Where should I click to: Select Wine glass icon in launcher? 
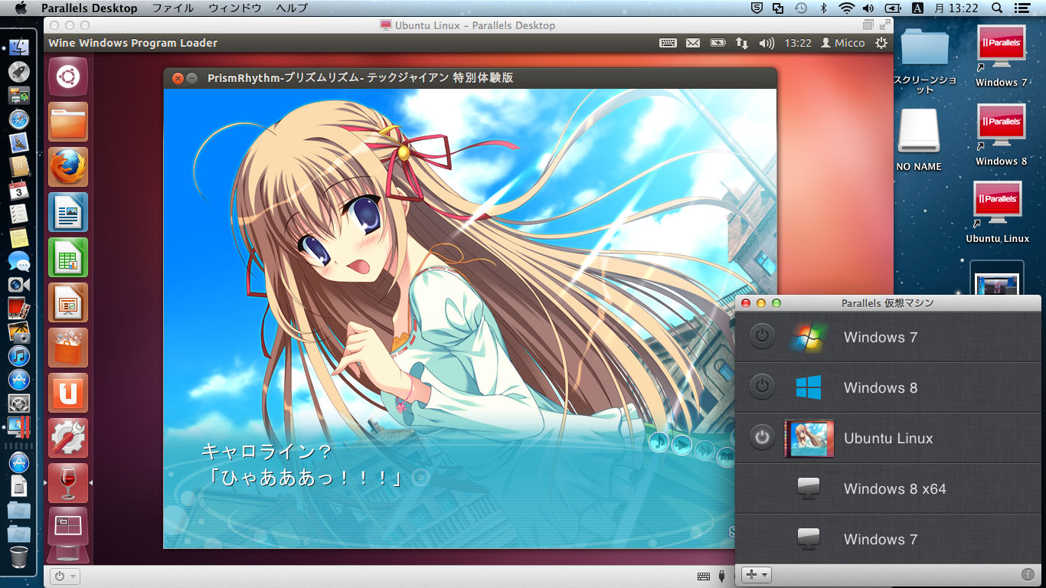click(x=68, y=483)
